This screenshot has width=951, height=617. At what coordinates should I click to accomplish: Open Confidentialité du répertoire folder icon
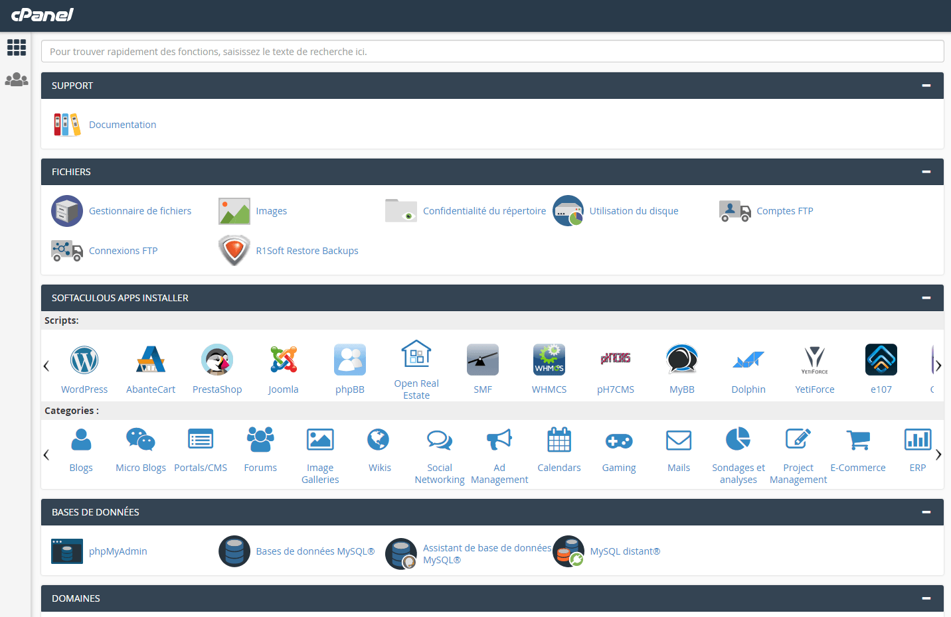coord(401,211)
